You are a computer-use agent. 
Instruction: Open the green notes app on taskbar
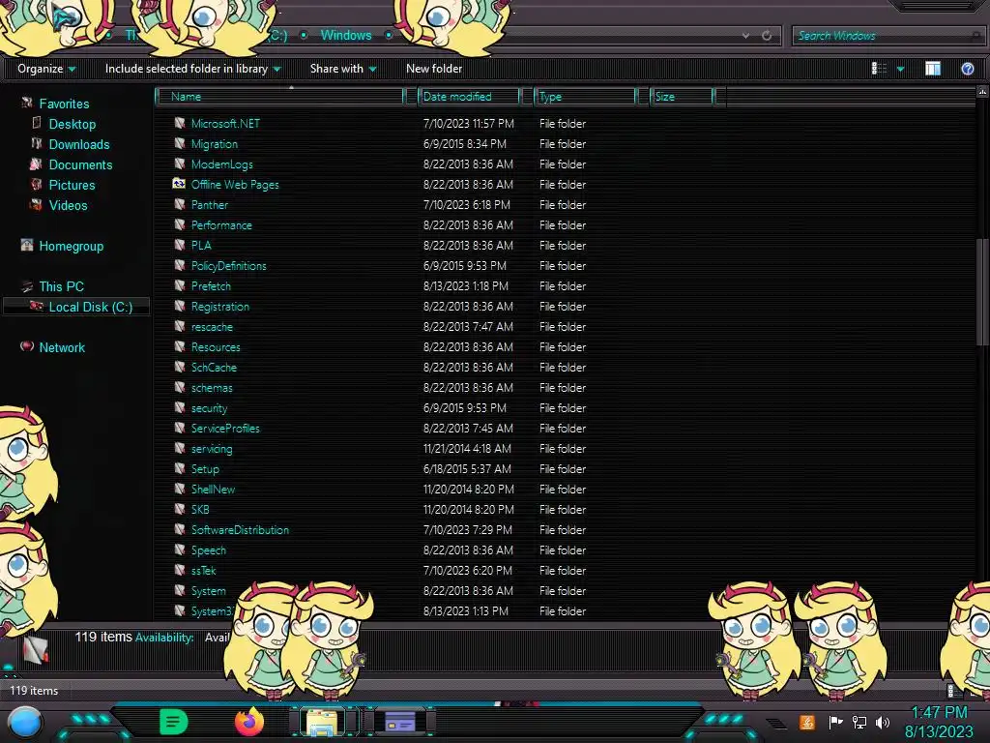(173, 721)
